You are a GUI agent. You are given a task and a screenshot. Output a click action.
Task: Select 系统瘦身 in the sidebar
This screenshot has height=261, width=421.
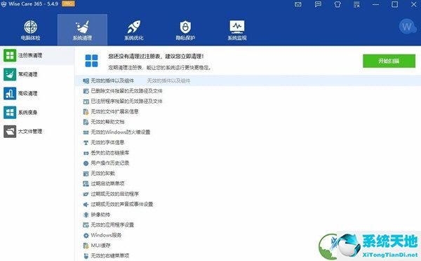(37, 113)
